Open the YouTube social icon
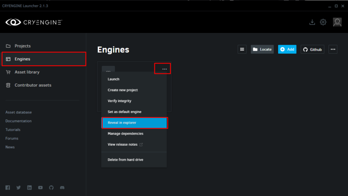Screen dimensions: 348x196 pos(40,188)
